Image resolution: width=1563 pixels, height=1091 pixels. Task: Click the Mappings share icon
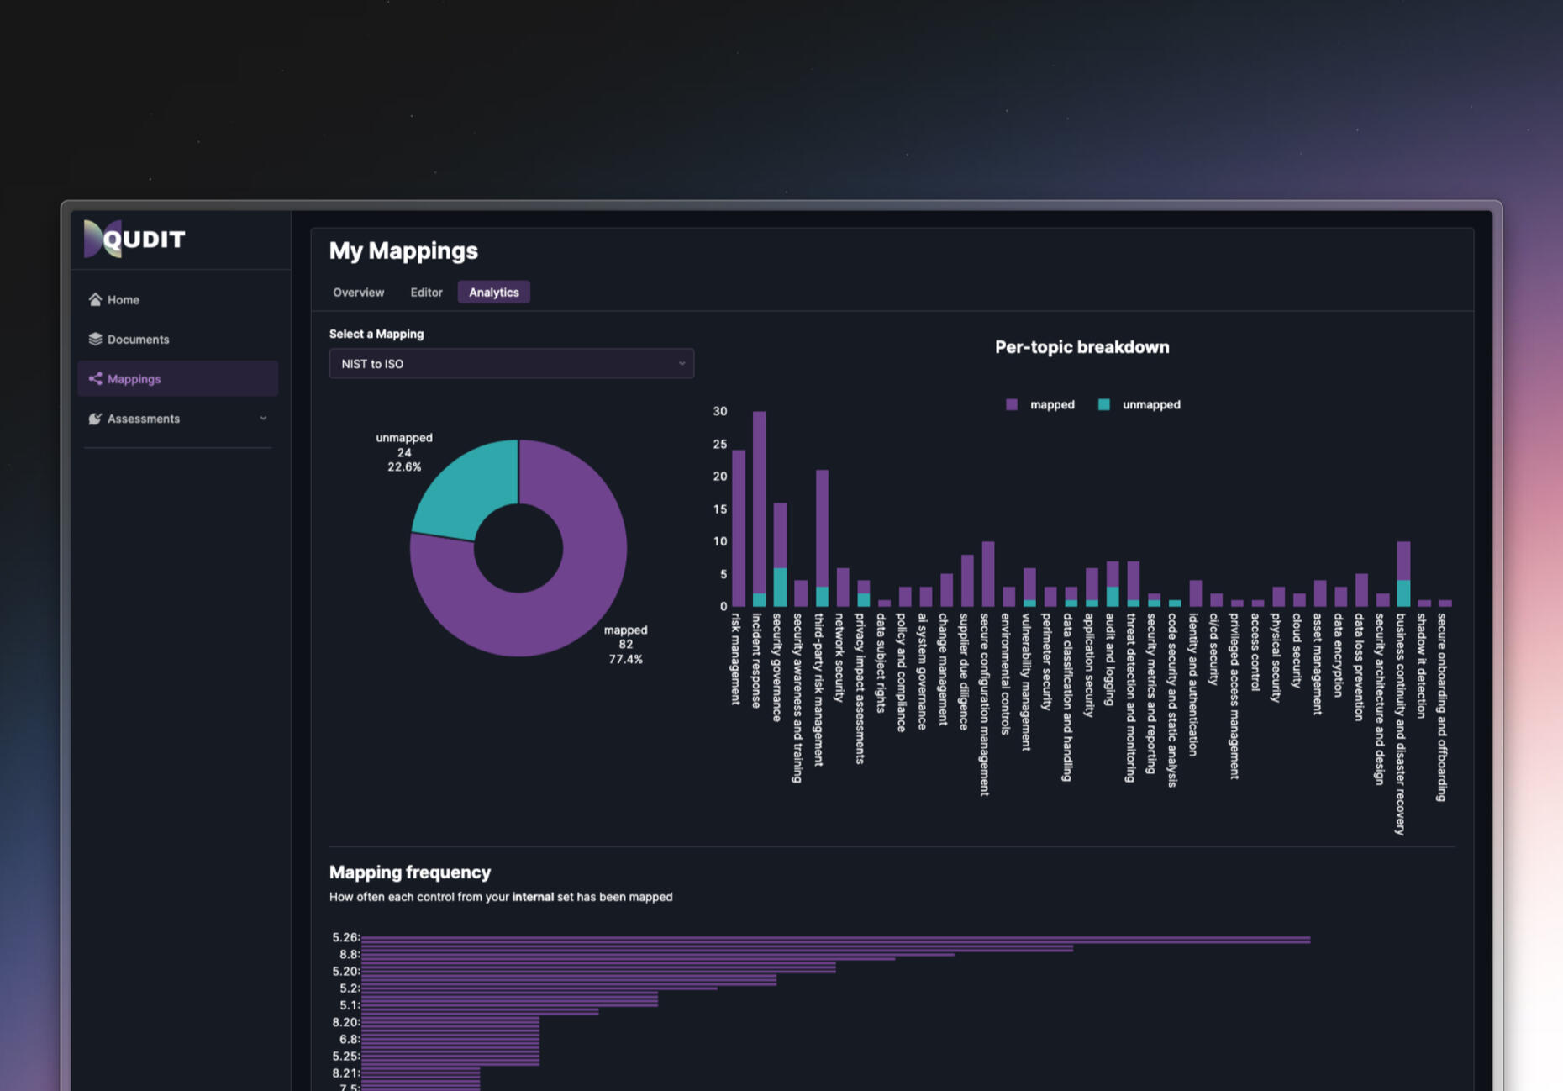point(95,379)
